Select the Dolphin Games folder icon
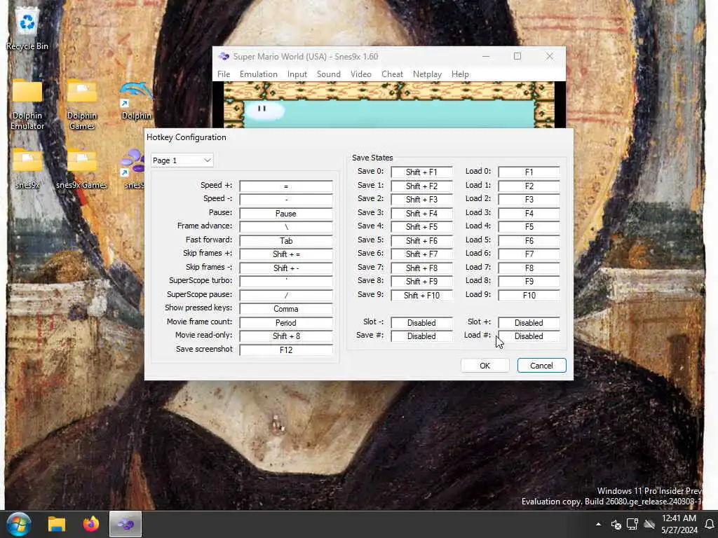 (x=81, y=104)
